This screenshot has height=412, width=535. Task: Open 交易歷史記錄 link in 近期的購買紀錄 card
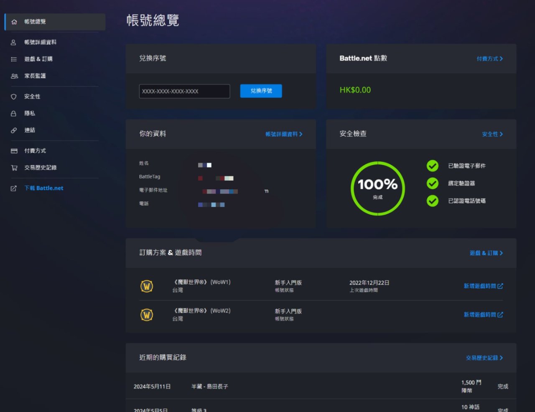pos(484,358)
